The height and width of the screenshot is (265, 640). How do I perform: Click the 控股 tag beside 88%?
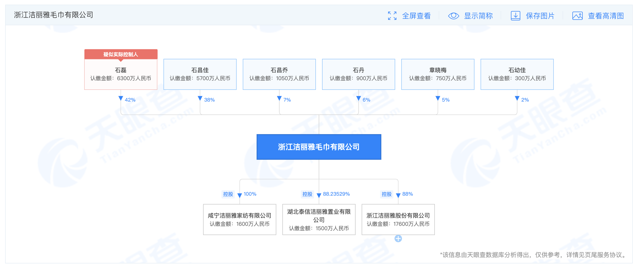point(387,194)
